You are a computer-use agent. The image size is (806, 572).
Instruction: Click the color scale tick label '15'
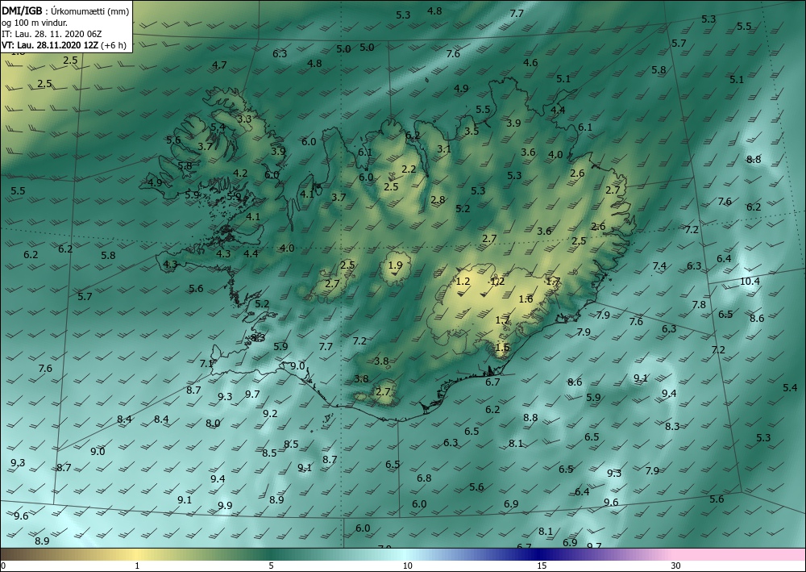click(x=542, y=566)
